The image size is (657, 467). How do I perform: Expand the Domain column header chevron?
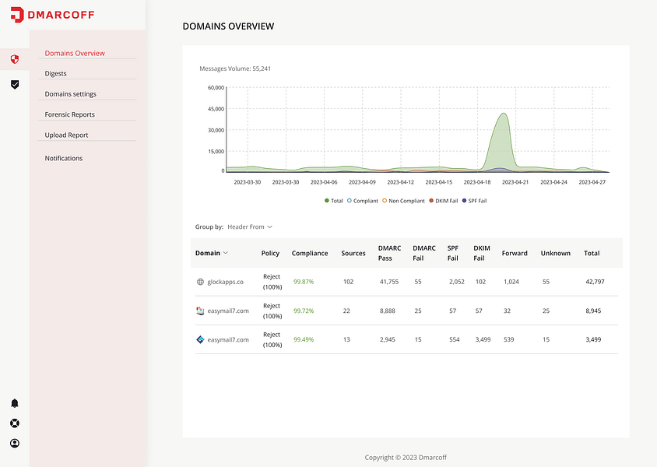point(226,253)
